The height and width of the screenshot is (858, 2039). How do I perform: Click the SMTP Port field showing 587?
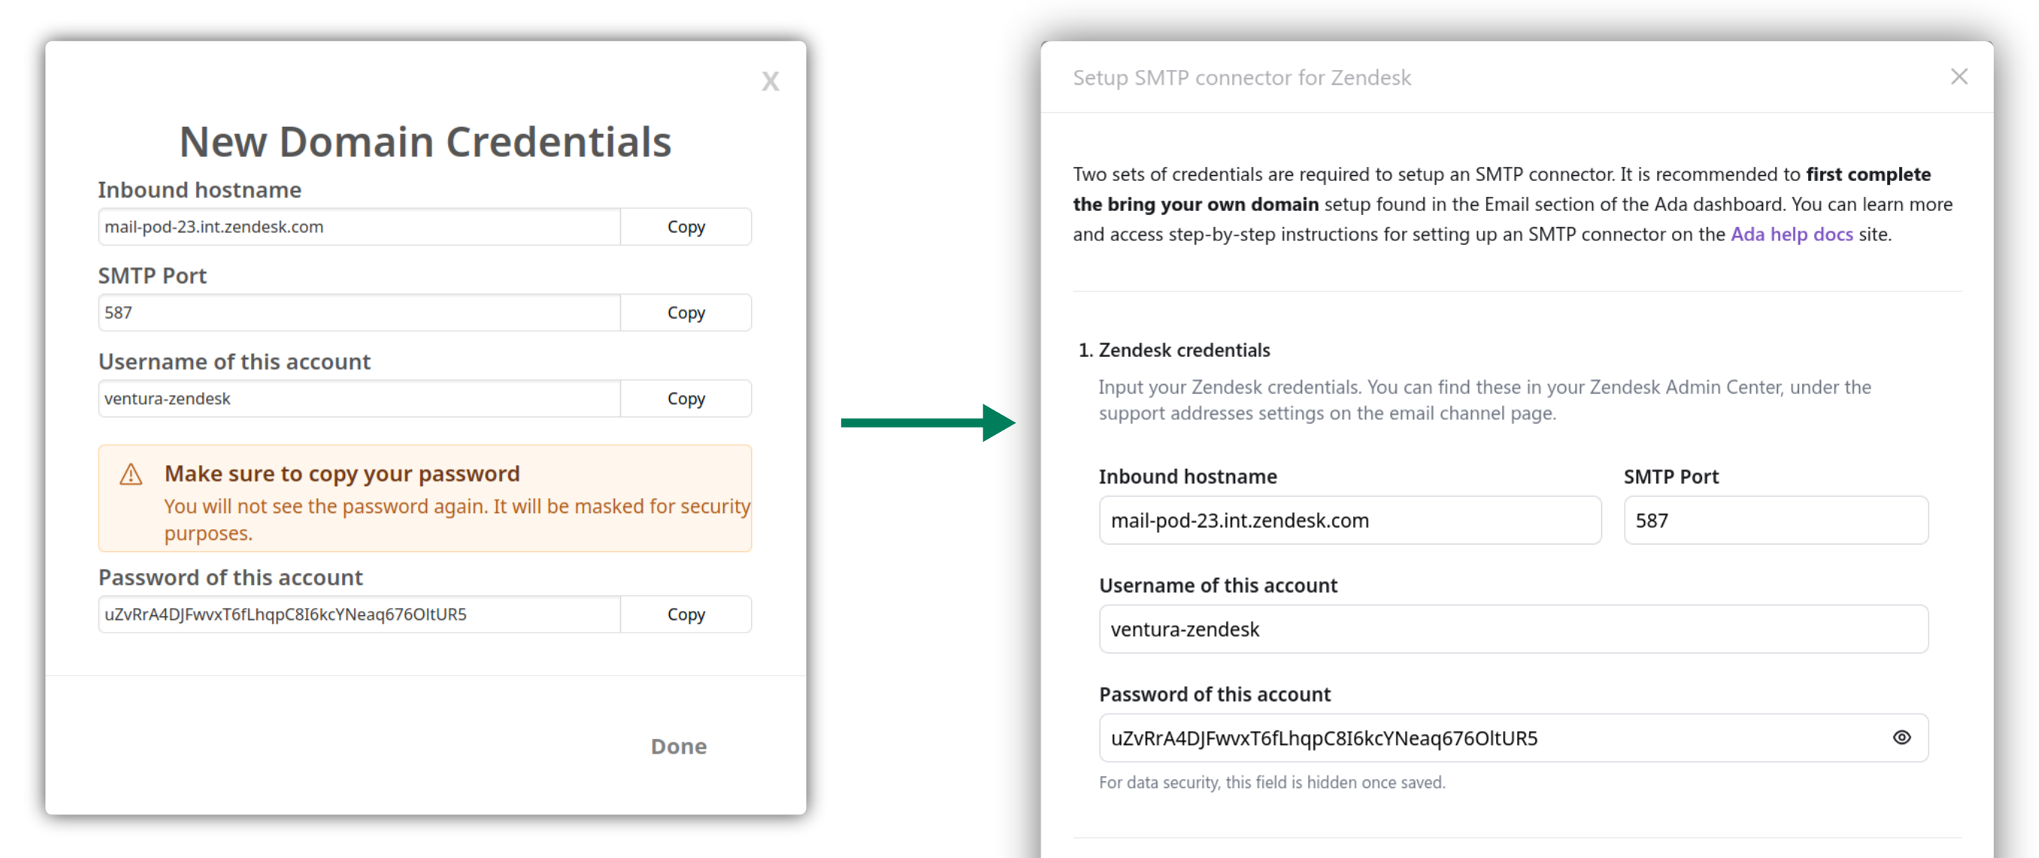tap(1774, 521)
